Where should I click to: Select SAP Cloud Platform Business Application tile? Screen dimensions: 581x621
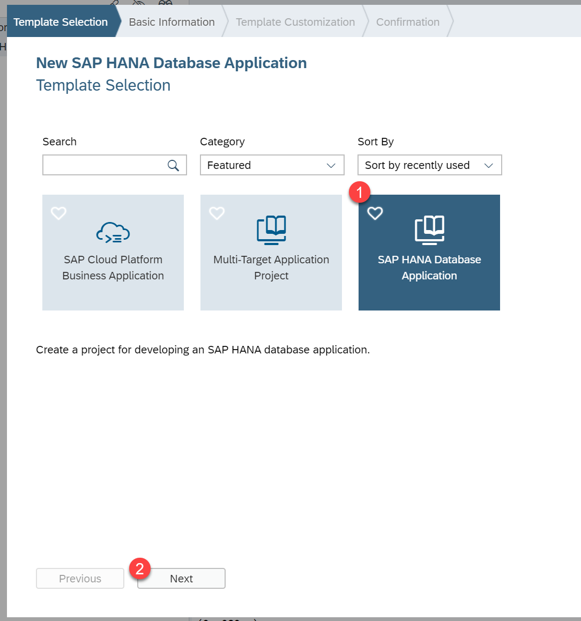[x=113, y=253]
